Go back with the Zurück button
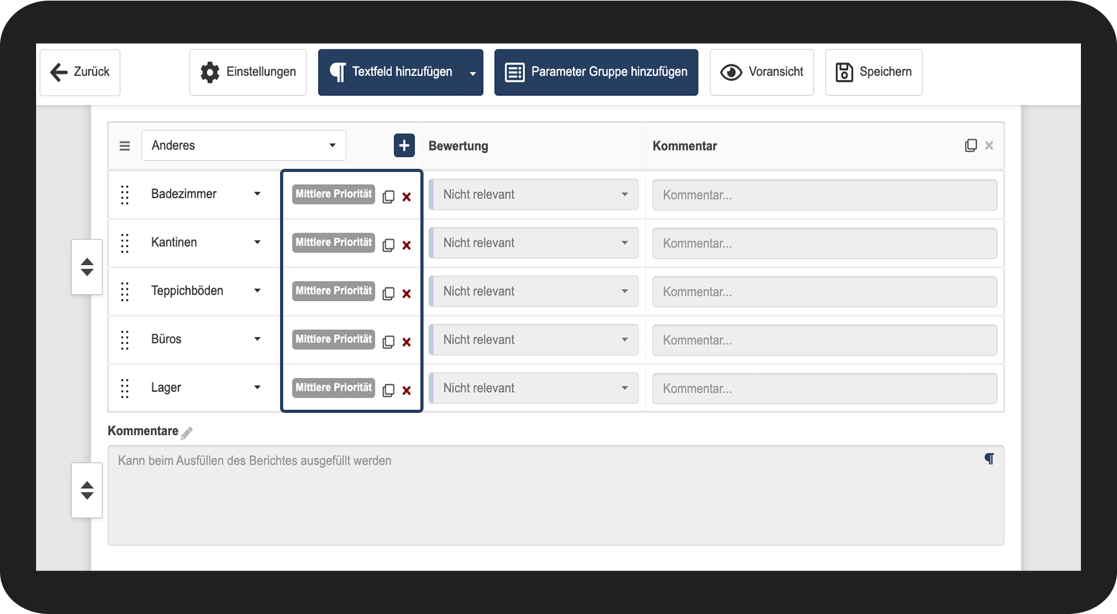The height and width of the screenshot is (614, 1117). 80,72
